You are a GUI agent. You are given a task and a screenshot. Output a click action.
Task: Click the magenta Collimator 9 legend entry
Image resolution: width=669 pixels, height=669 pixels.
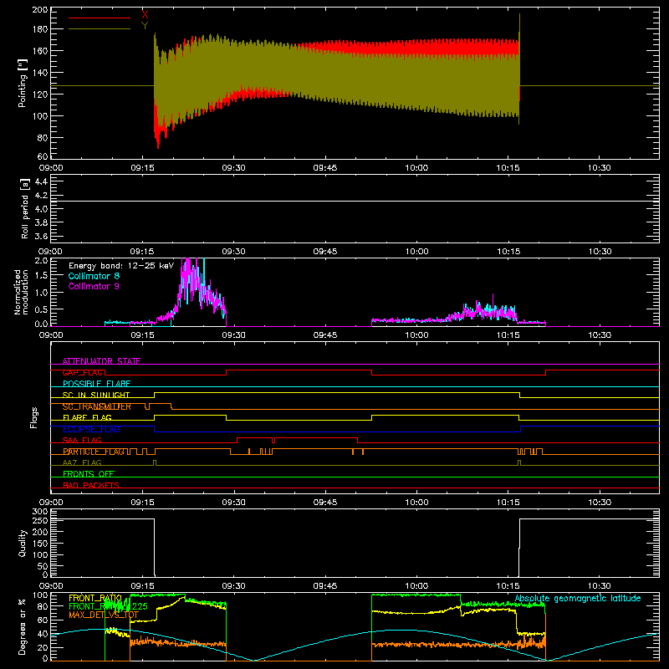tap(94, 286)
